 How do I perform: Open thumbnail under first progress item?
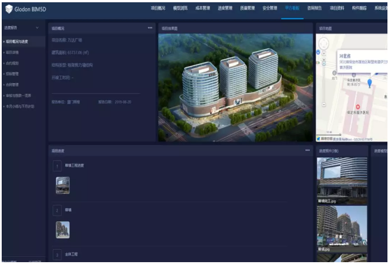[63, 185]
